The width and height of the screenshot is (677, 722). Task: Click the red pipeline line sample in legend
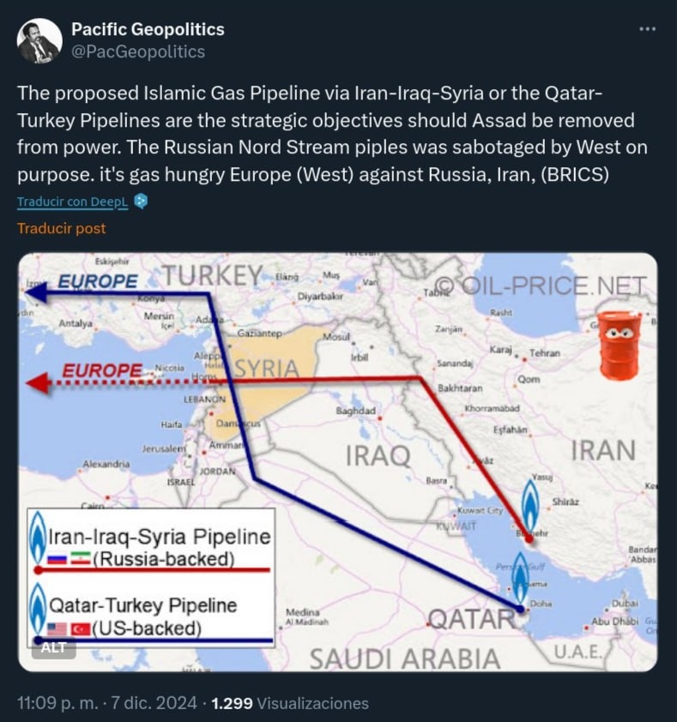[x=152, y=570]
